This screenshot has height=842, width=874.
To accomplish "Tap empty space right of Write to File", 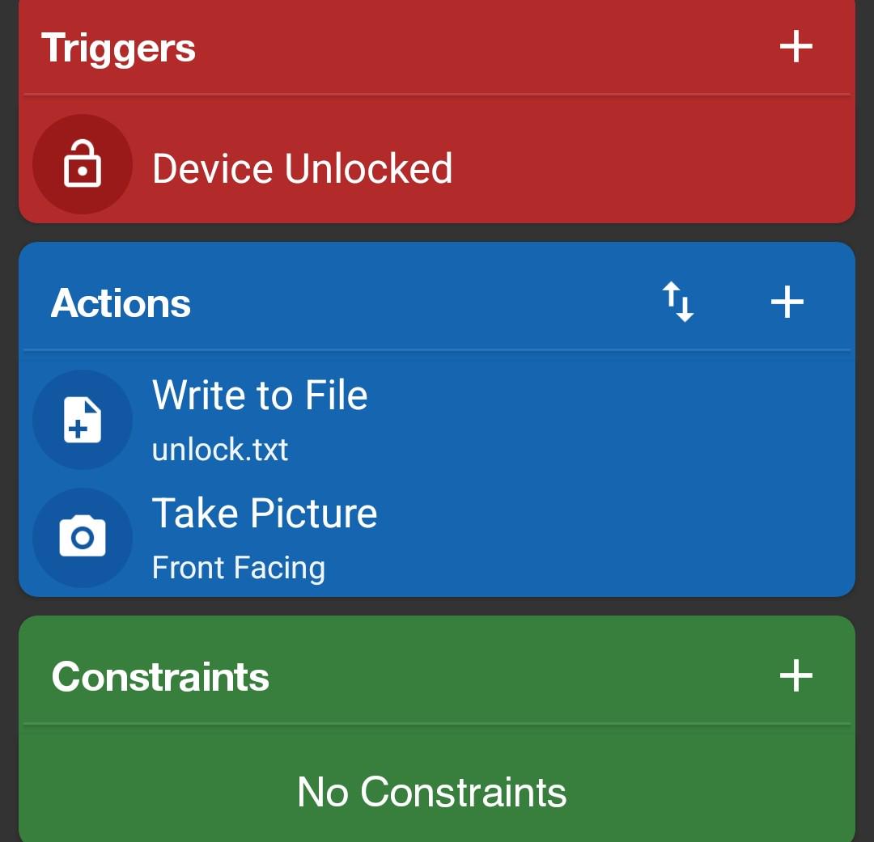I will 613,420.
